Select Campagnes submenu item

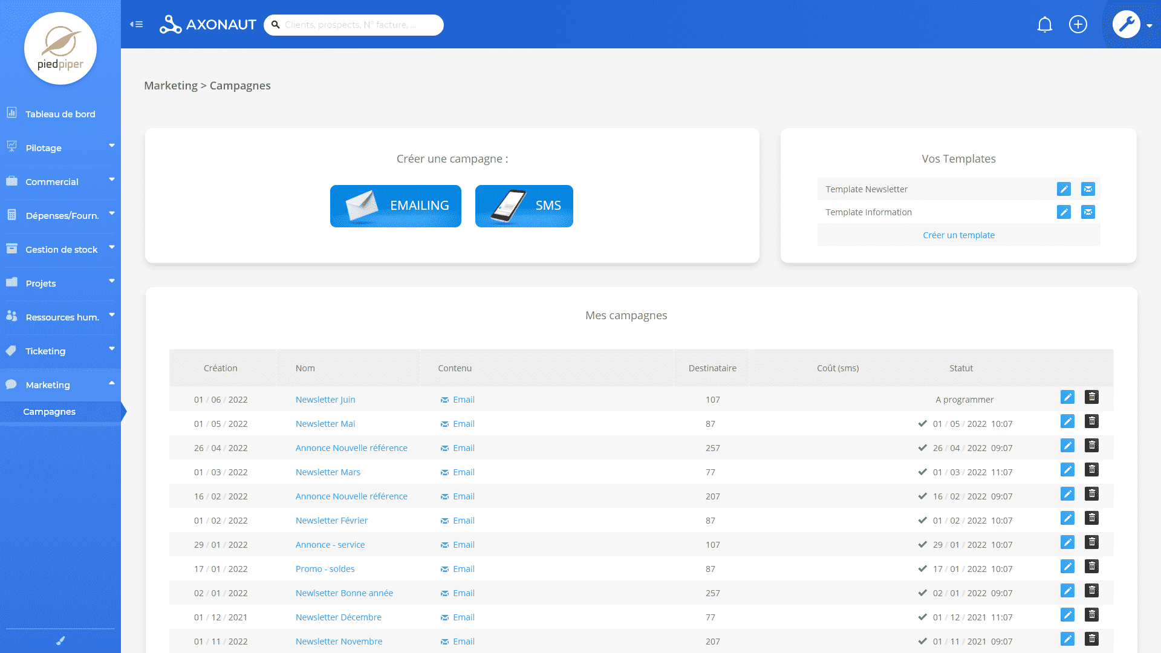[50, 412]
